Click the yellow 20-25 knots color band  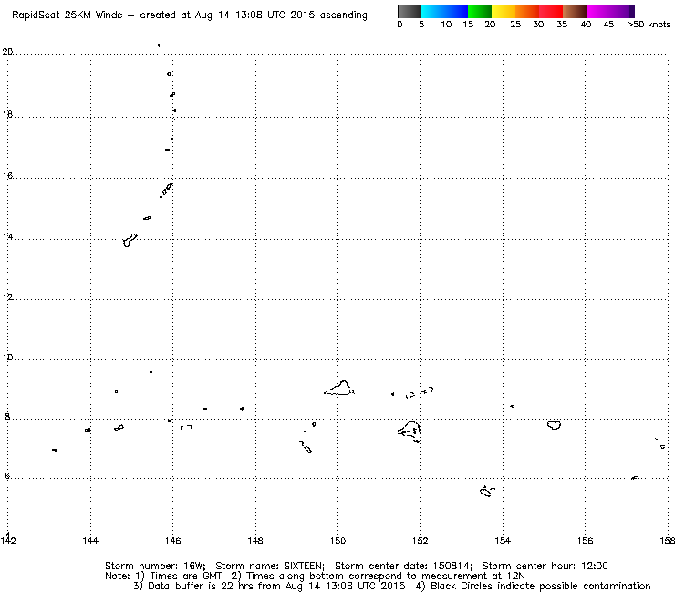pos(504,11)
